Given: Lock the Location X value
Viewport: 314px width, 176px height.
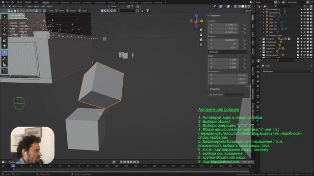Looking at the screenshot, I should coord(244,25).
